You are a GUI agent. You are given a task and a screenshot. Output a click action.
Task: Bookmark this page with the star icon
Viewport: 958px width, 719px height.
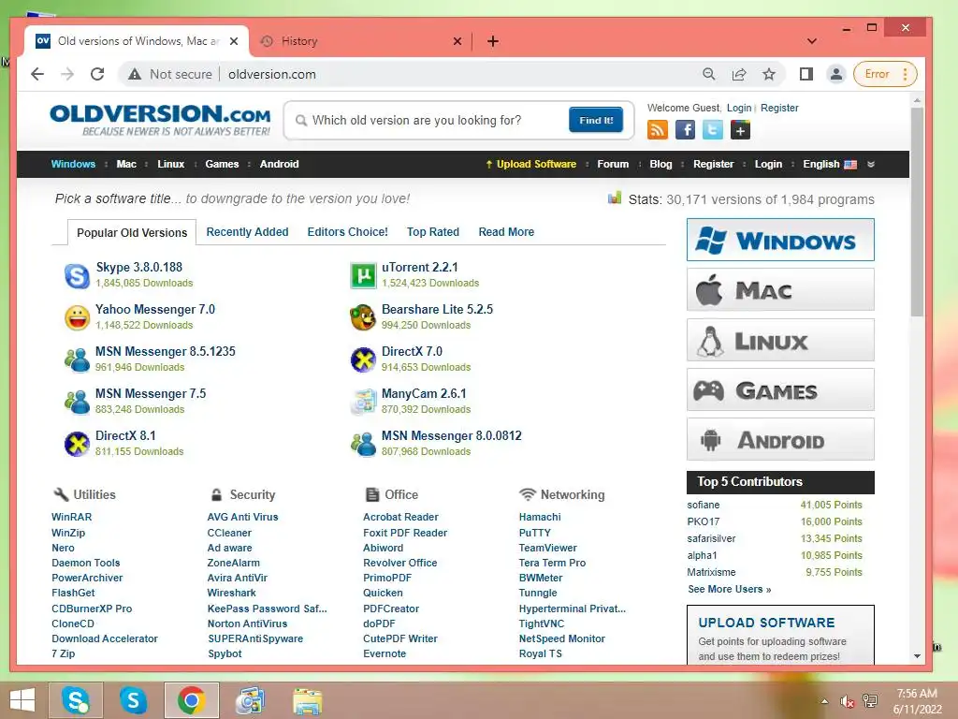(769, 74)
